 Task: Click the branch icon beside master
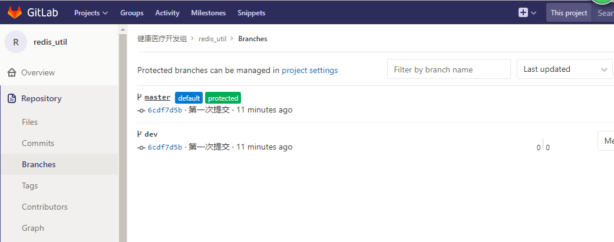click(x=140, y=97)
